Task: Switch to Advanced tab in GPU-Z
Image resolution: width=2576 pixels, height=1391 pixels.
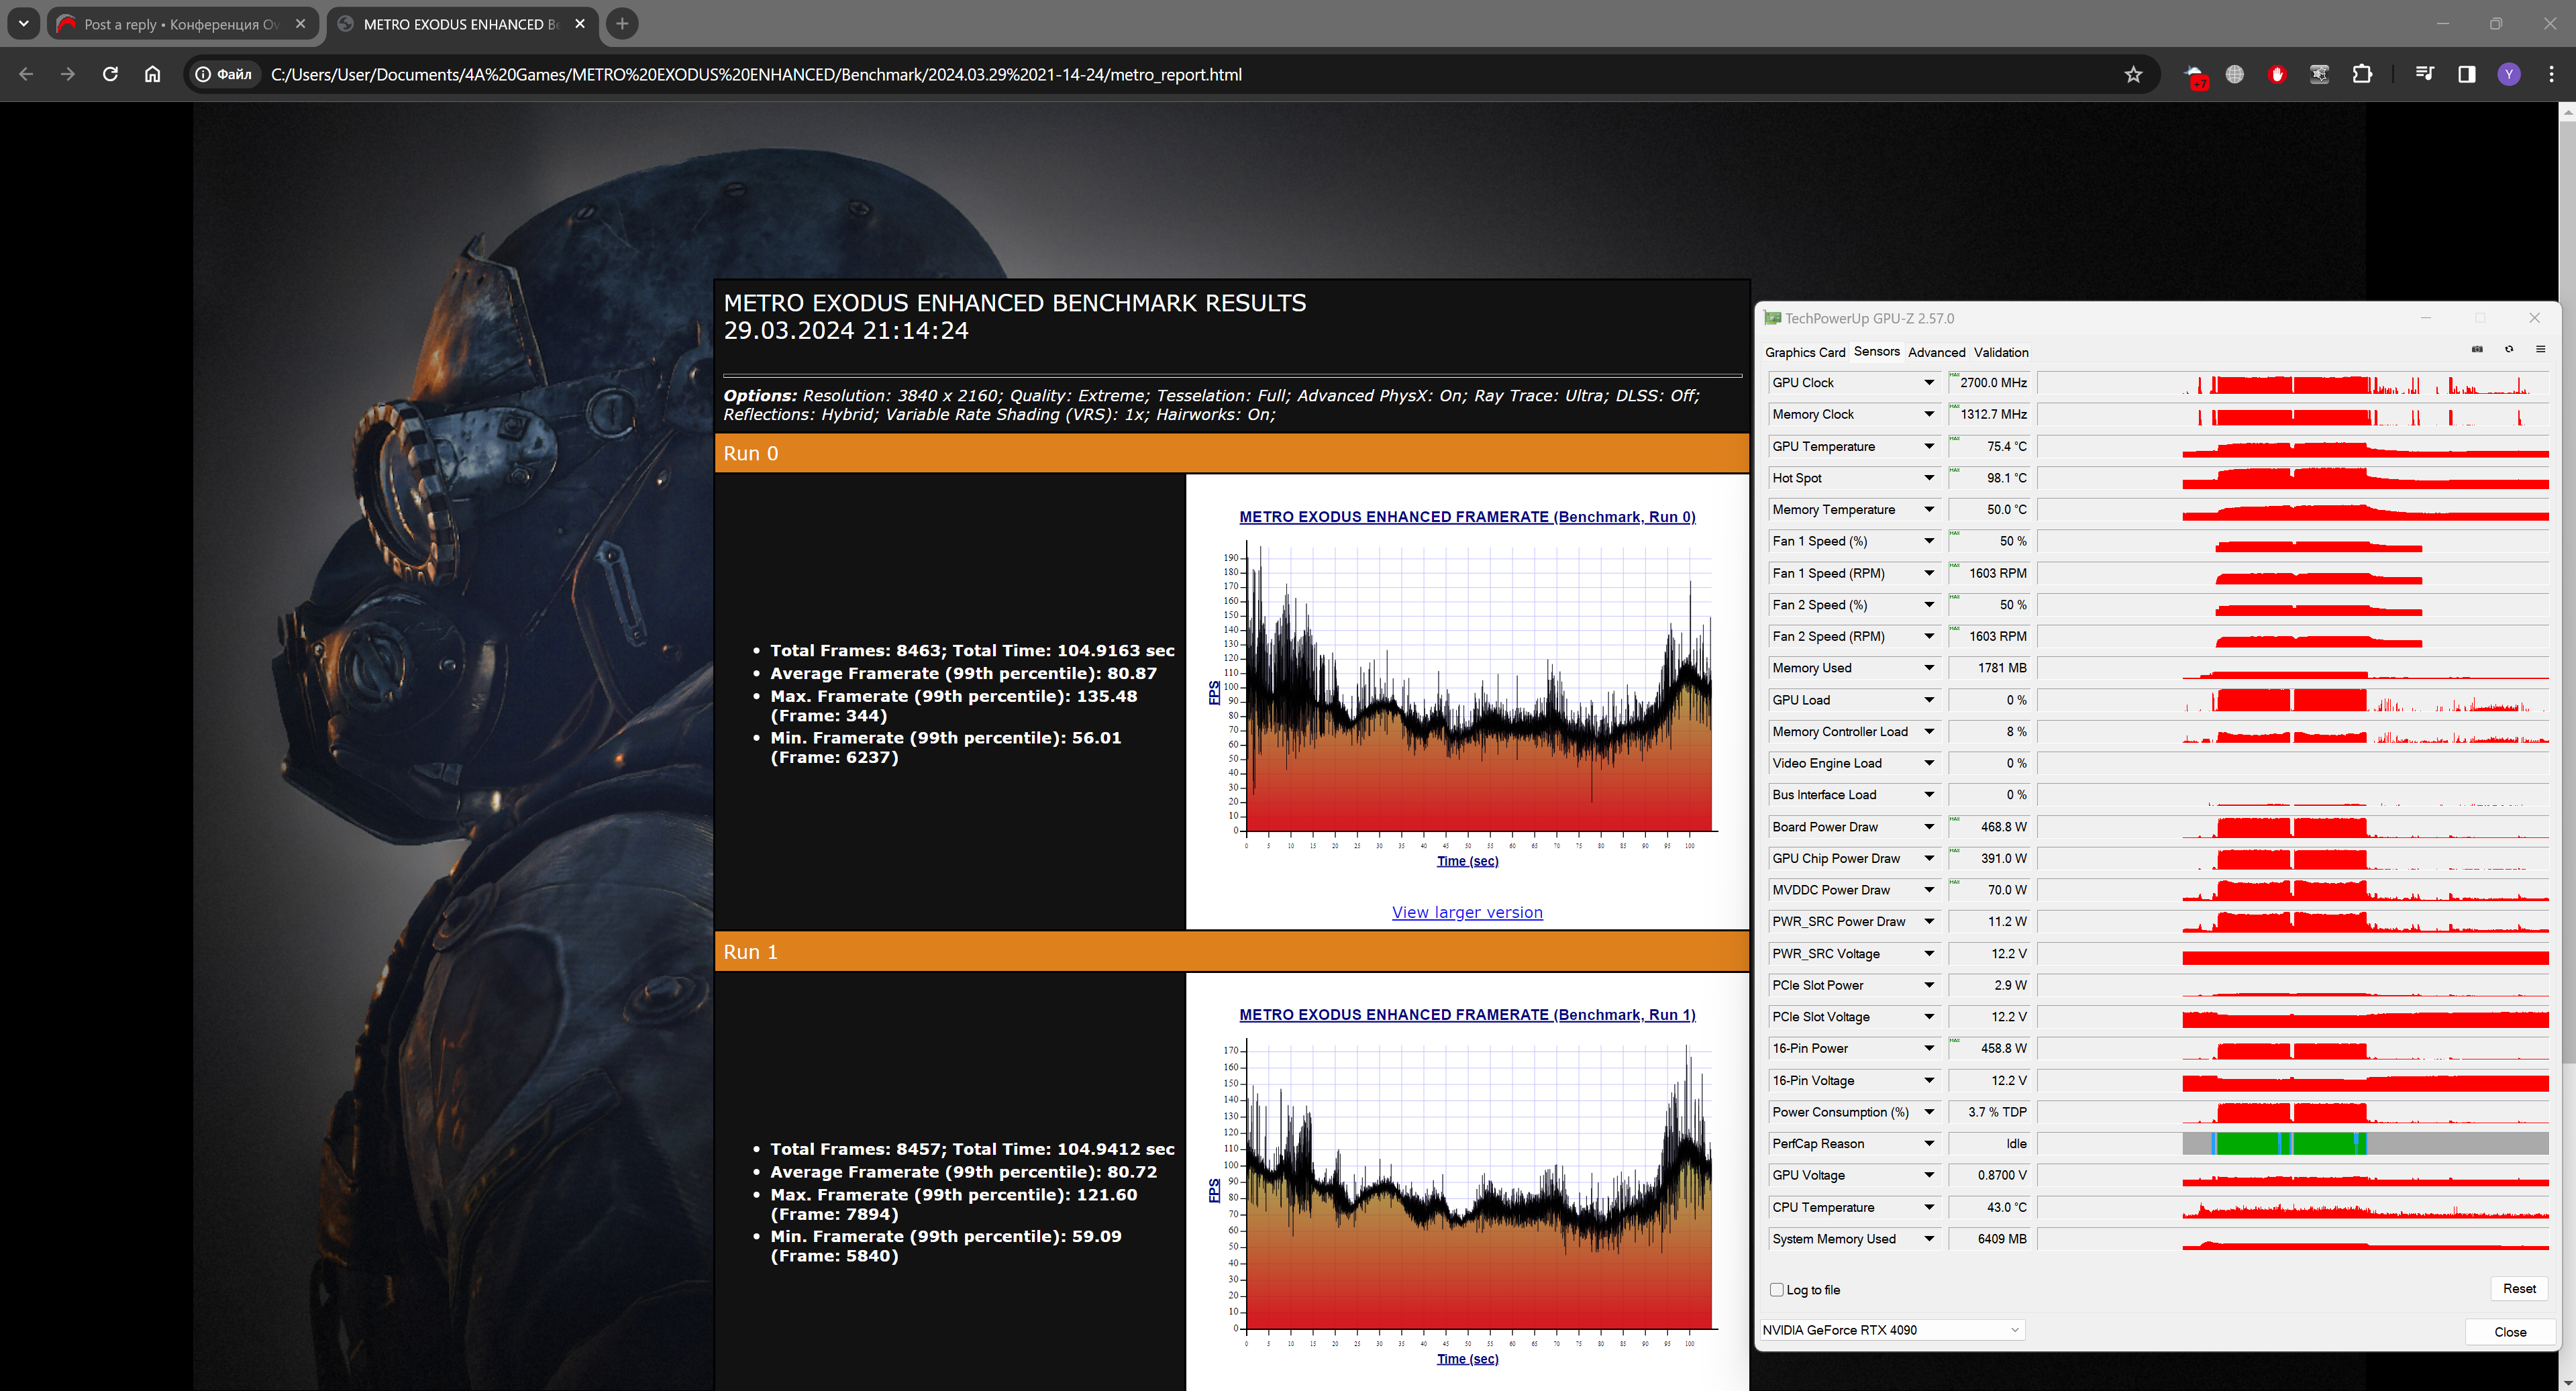Action: 1936,352
